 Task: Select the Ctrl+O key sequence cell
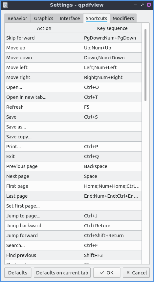[112, 87]
